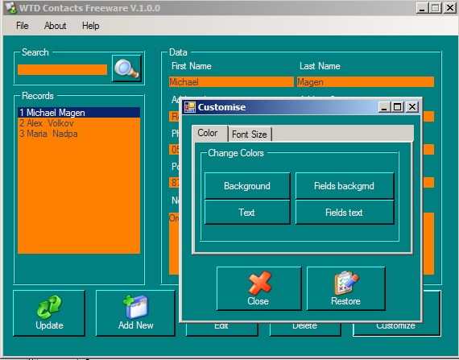The width and height of the screenshot is (459, 360).
Task: Click the Customise dialog title icon
Action: click(x=190, y=107)
